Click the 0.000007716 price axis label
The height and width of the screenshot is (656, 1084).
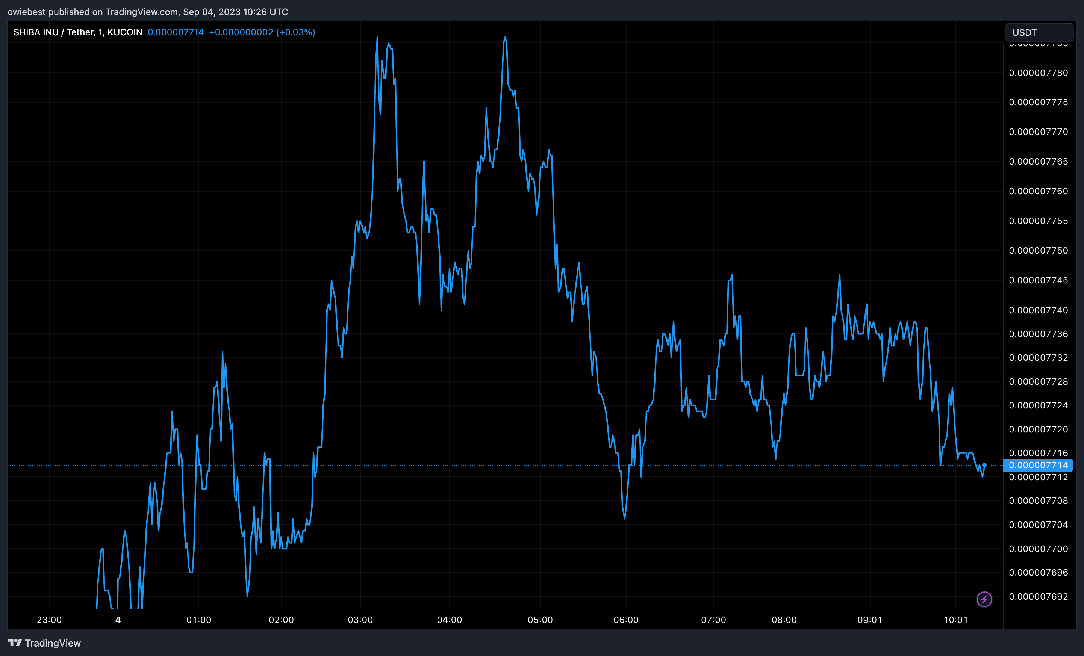(1038, 453)
